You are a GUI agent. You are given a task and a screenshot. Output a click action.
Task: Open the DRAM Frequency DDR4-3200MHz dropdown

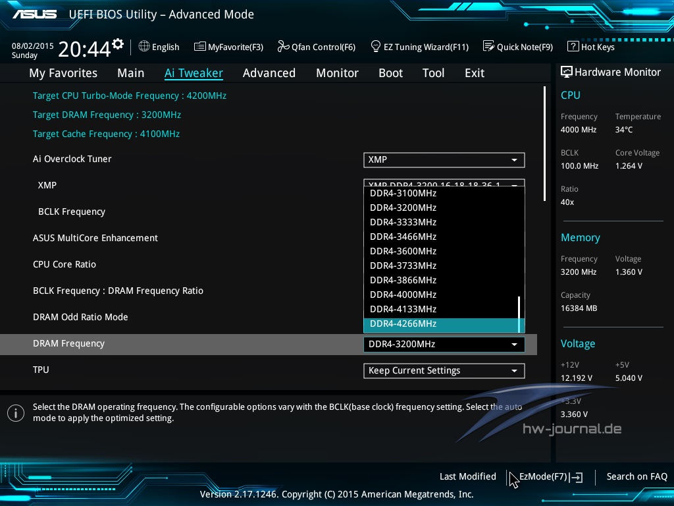(444, 344)
